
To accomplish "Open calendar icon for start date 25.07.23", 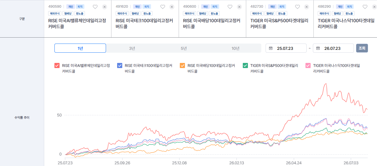I will 271,48.
